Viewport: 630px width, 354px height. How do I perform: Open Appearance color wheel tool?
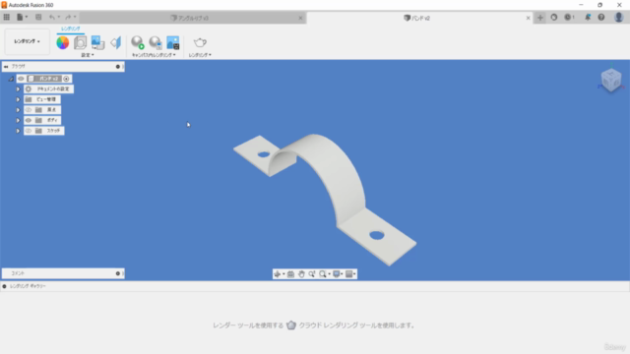coord(63,42)
